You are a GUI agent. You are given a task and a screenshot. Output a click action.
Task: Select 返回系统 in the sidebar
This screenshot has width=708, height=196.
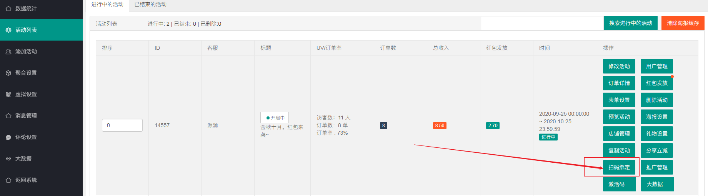coord(41,180)
